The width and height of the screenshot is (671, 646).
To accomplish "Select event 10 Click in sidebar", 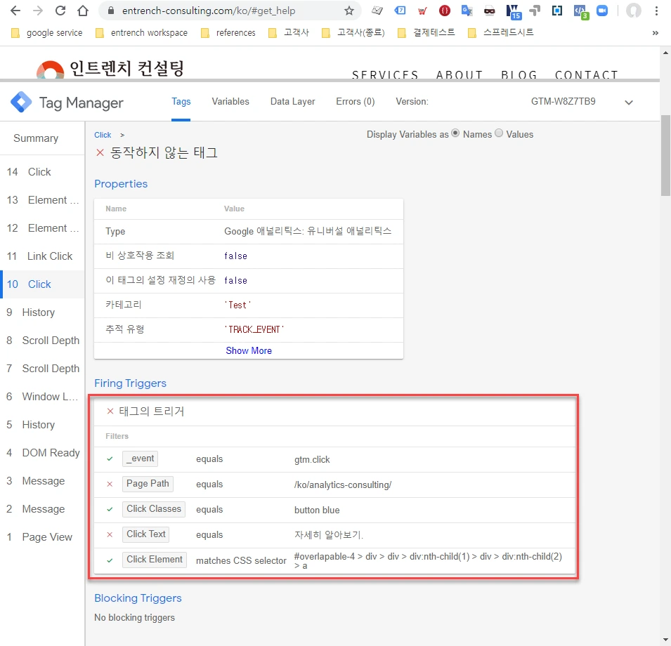I will [42, 284].
